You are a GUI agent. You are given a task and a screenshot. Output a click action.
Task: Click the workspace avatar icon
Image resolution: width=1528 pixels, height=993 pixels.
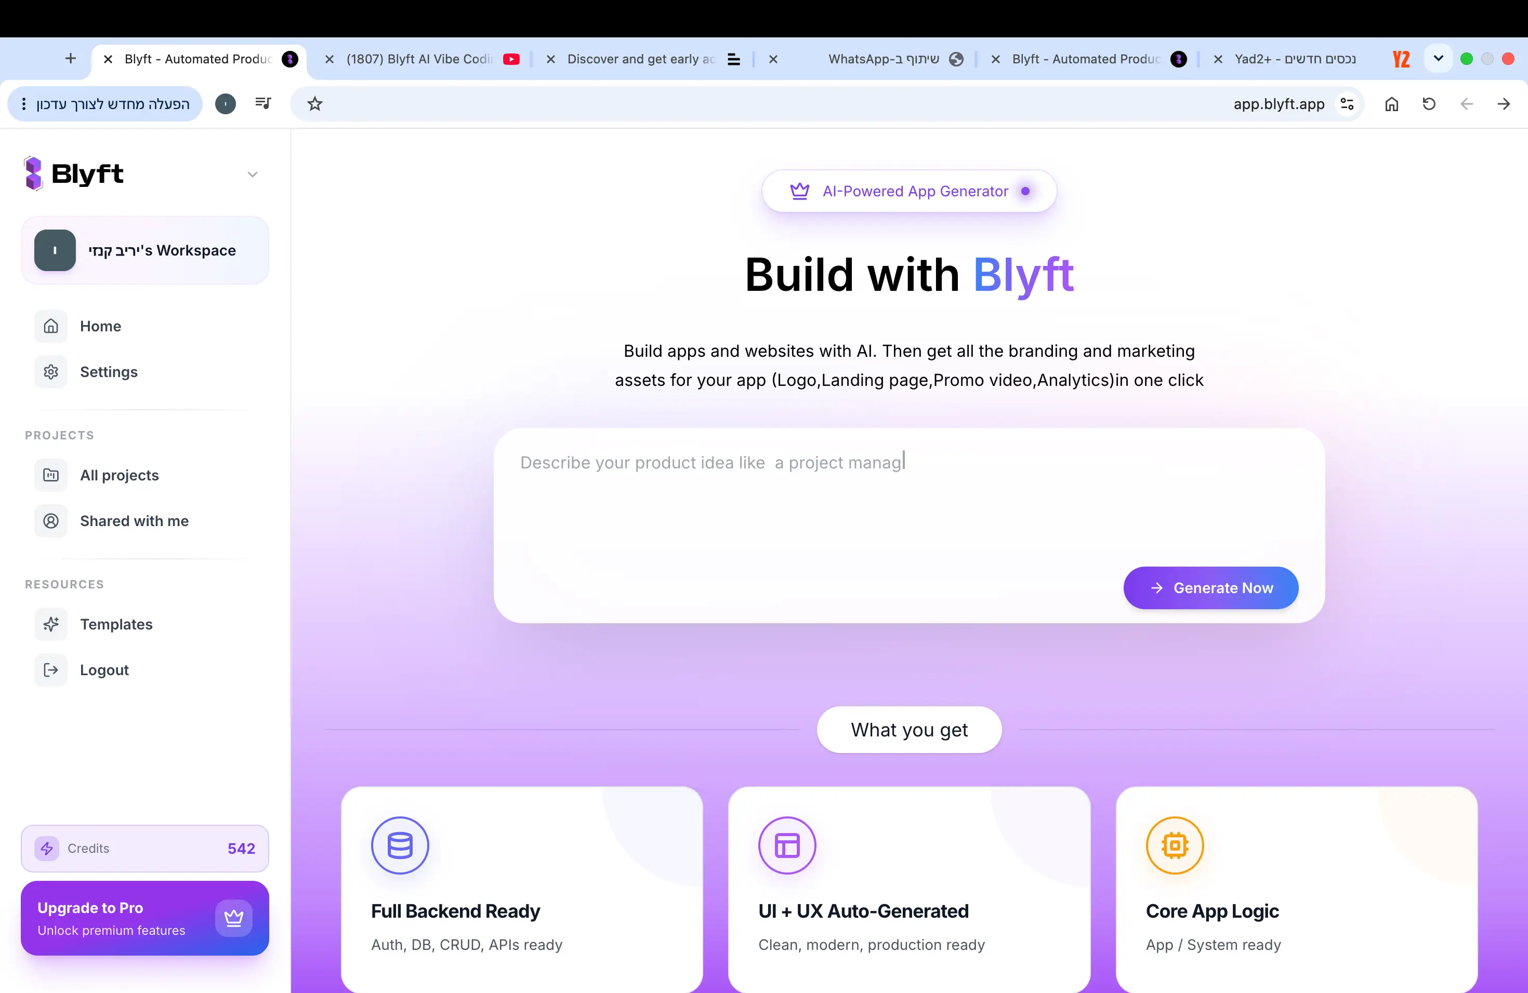tap(55, 250)
